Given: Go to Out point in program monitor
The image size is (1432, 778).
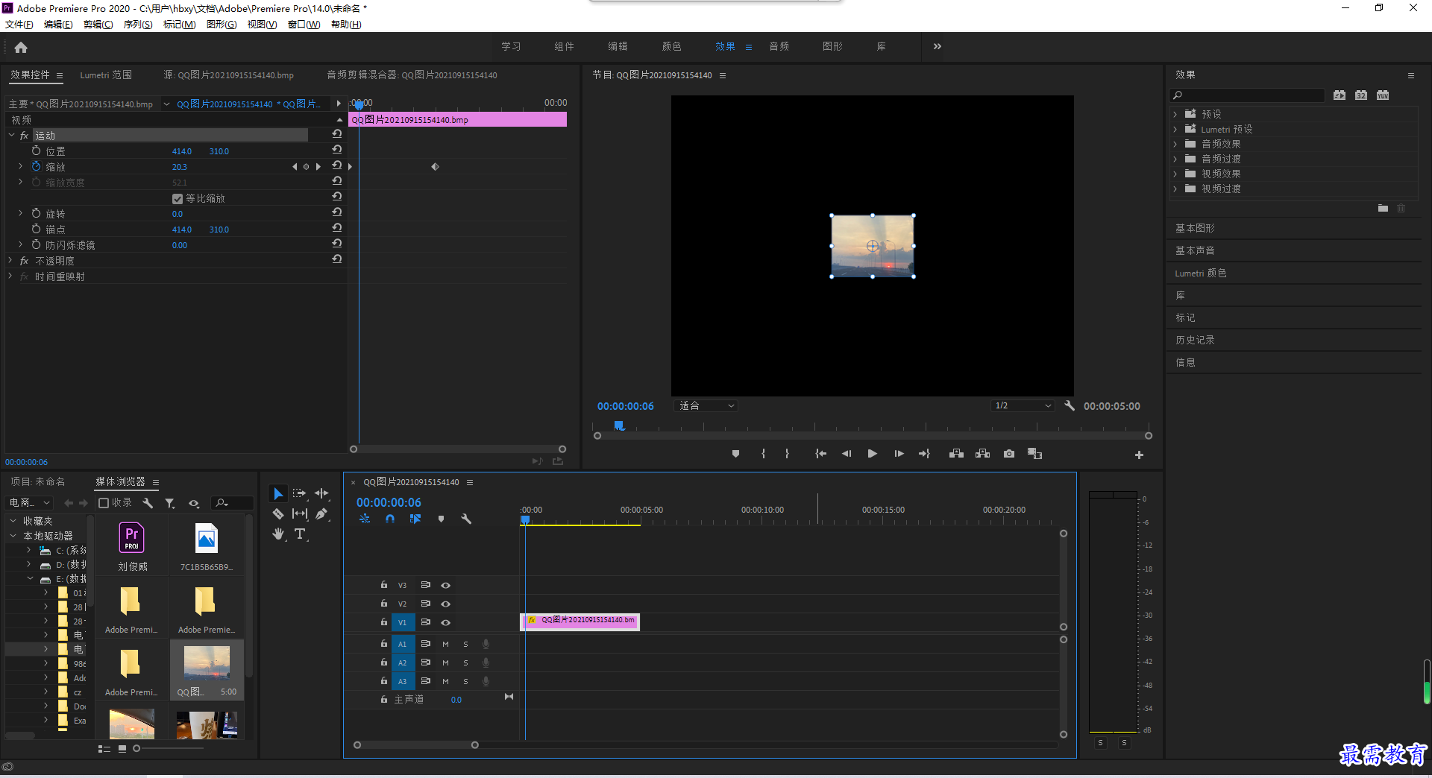Looking at the screenshot, I should tap(924, 454).
